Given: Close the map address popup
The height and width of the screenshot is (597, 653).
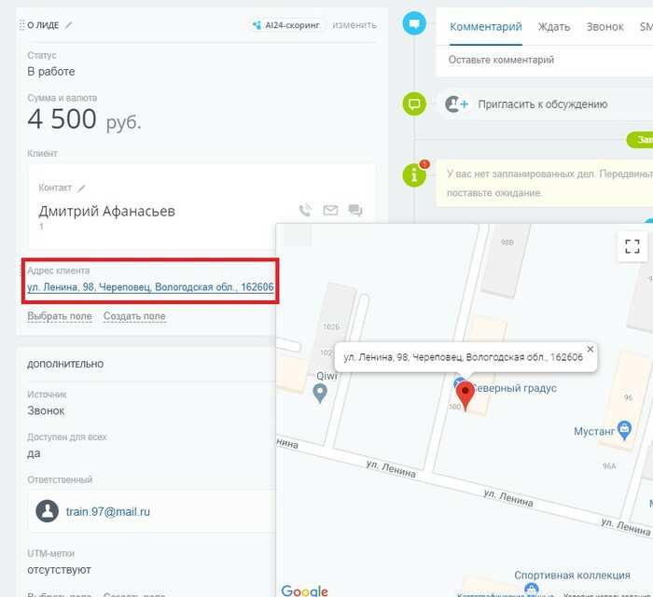Looking at the screenshot, I should click(590, 349).
